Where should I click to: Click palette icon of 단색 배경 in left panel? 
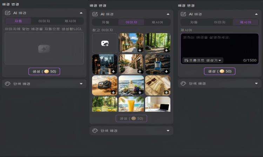8,84
